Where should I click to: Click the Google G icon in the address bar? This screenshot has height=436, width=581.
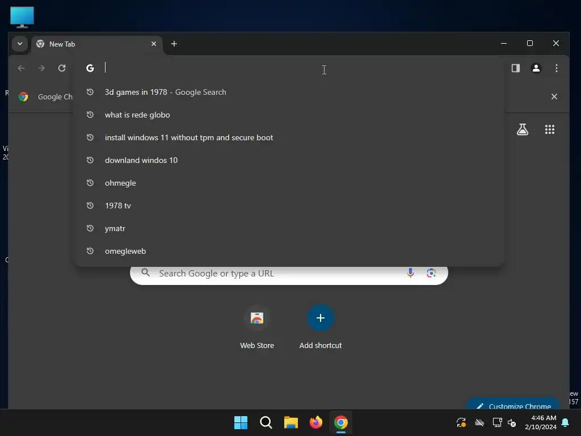pos(90,68)
